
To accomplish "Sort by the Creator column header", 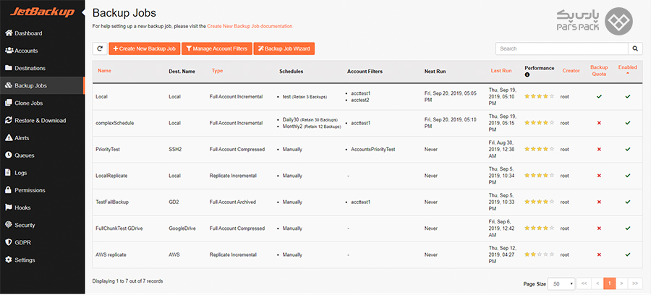I will pyautogui.click(x=571, y=71).
